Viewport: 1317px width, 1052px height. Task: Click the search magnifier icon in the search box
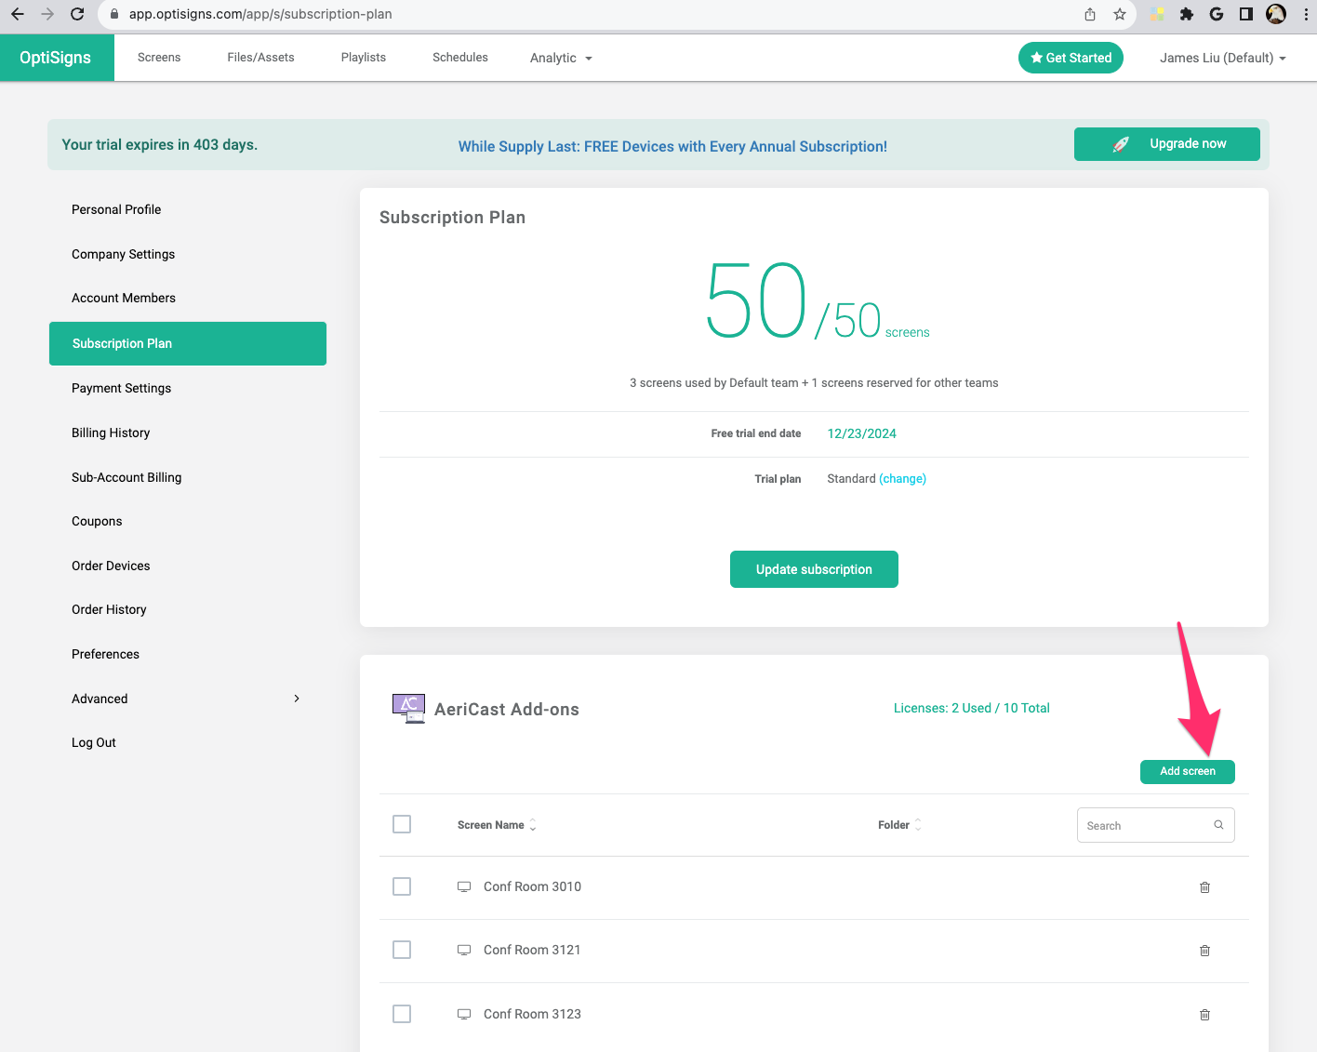point(1218,825)
